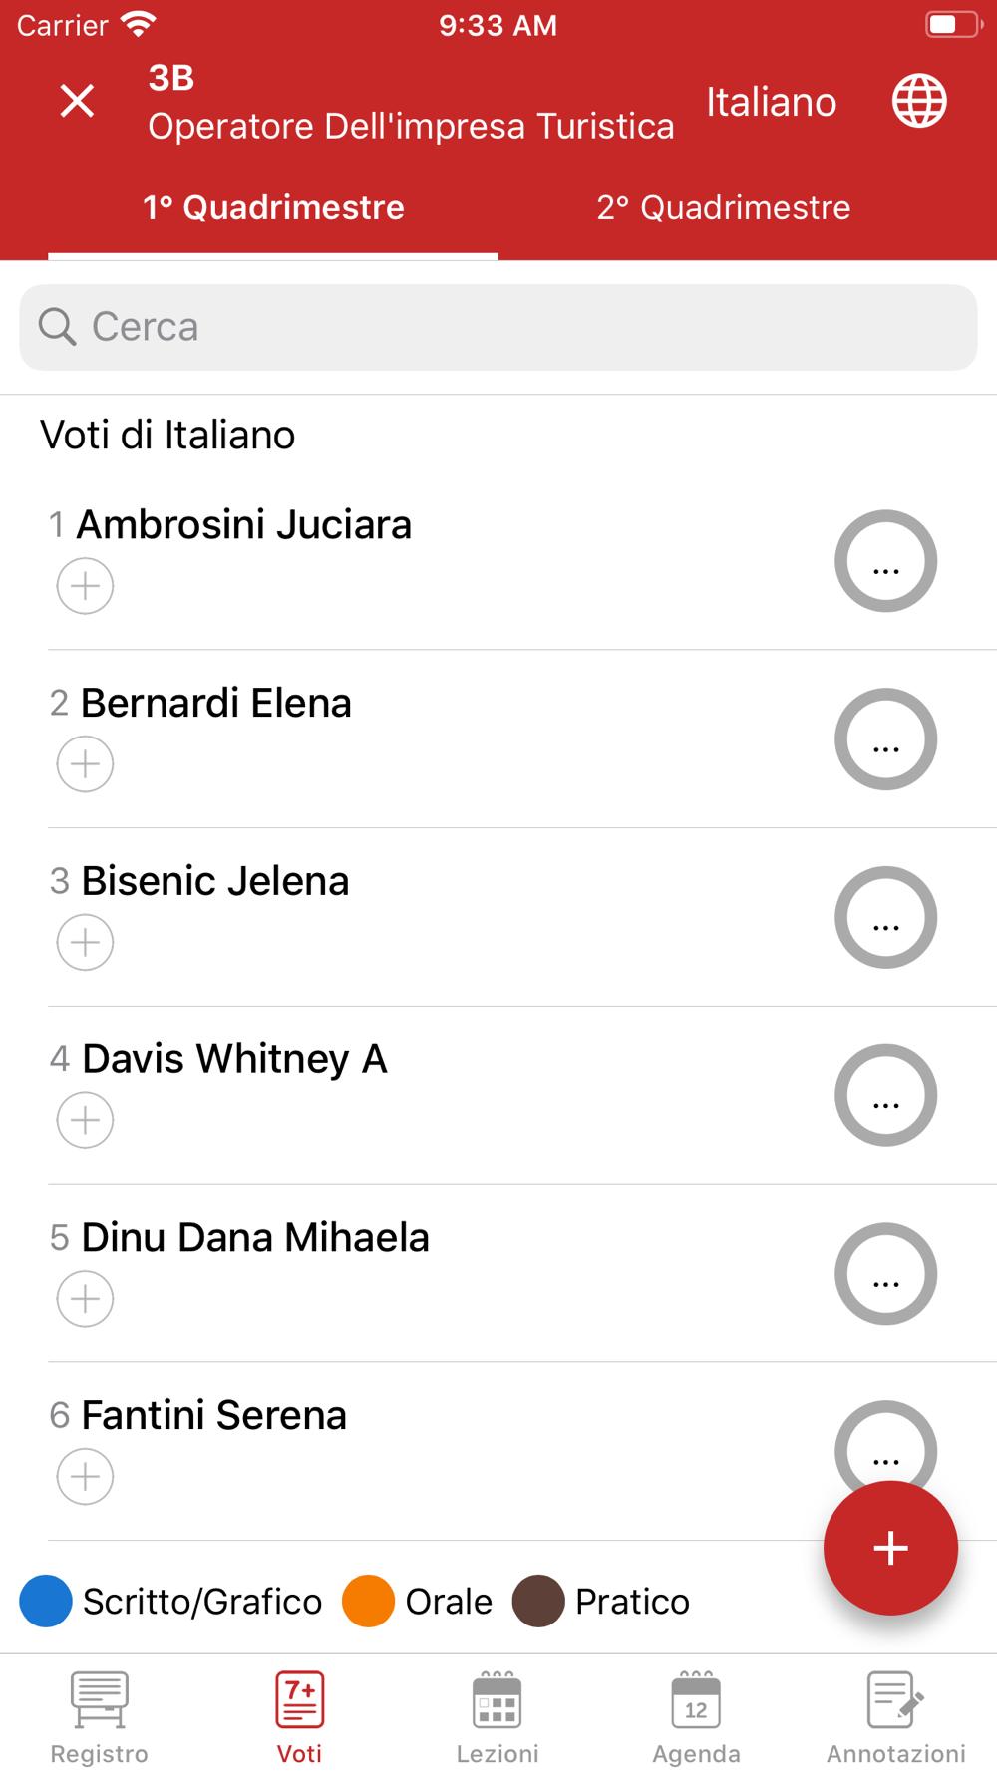Close the class view with X
Image resolution: width=997 pixels, height=1772 pixels.
point(77,101)
